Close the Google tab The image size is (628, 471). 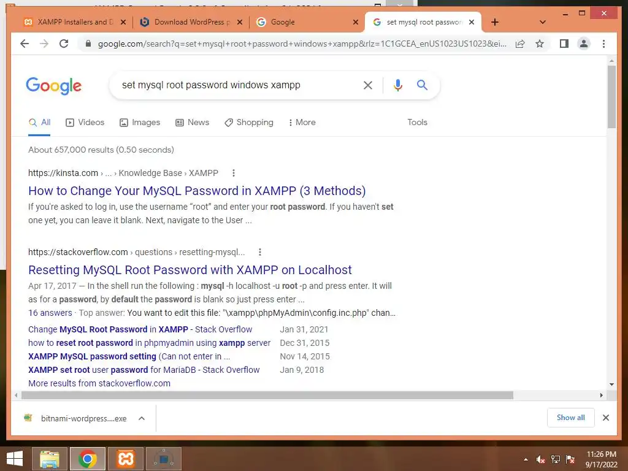pyautogui.click(x=355, y=22)
